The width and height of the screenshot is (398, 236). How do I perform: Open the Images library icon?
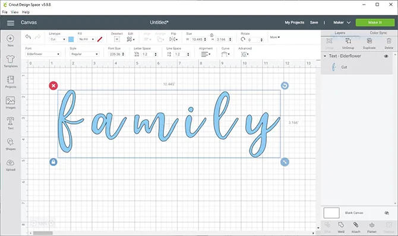tap(11, 101)
